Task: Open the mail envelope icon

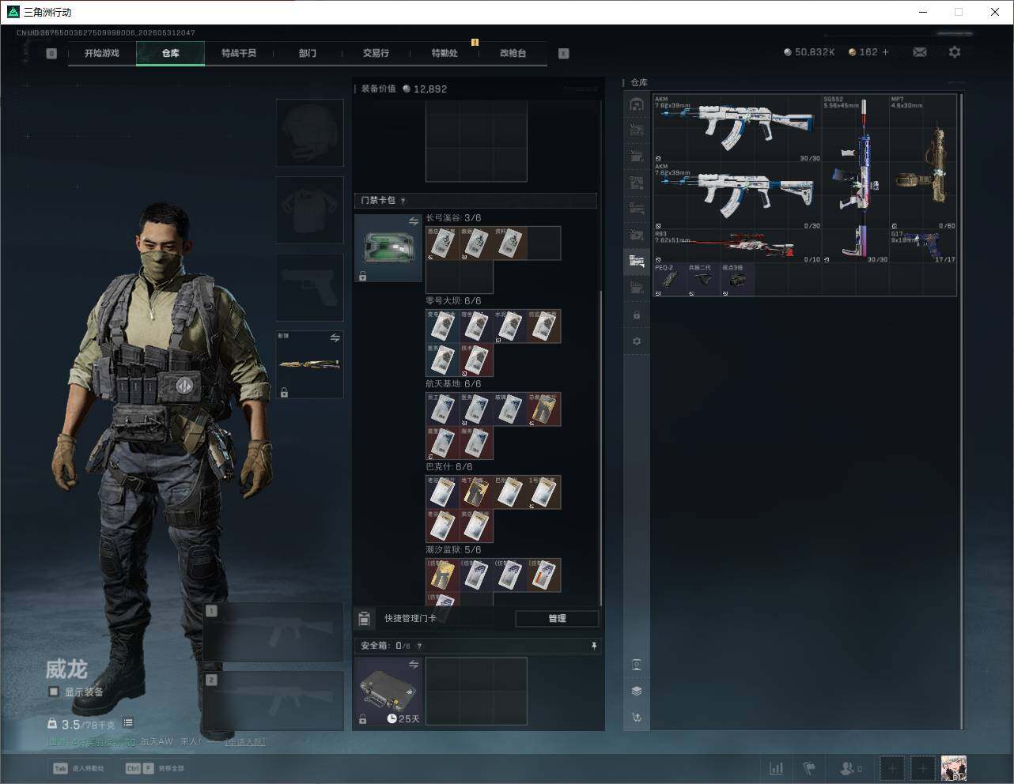Action: (x=920, y=52)
